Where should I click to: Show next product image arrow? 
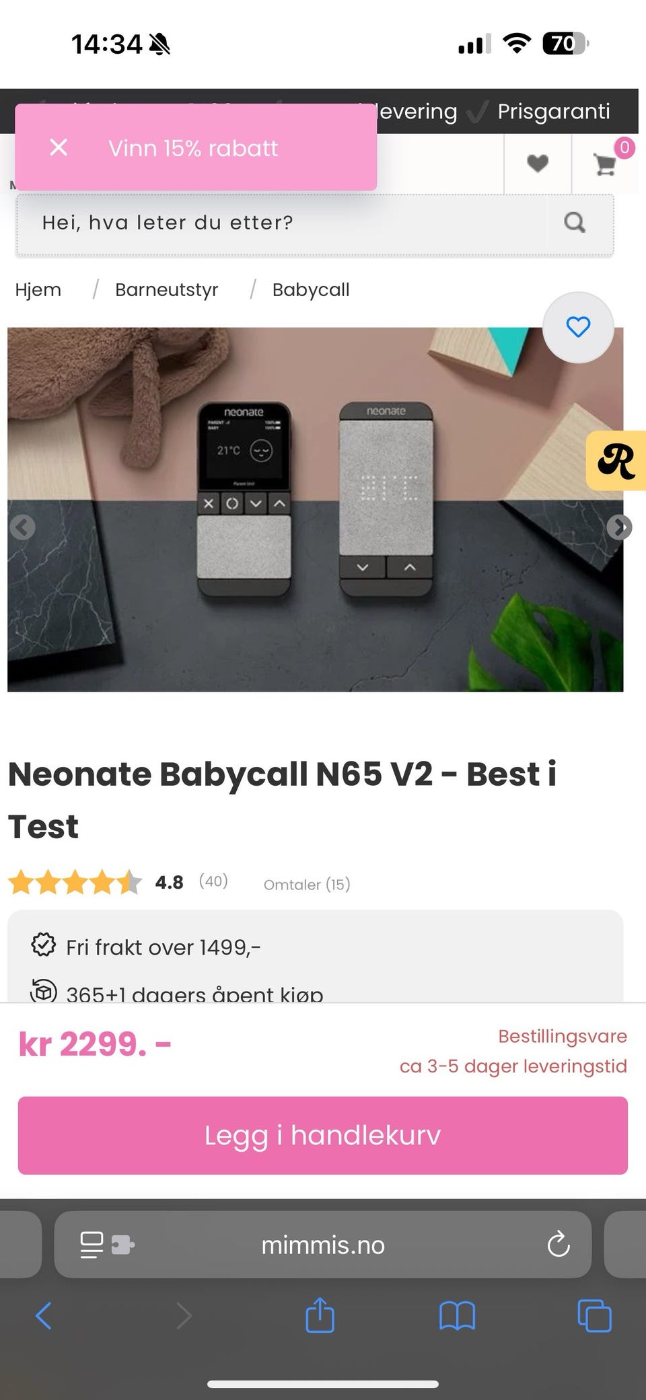point(619,527)
